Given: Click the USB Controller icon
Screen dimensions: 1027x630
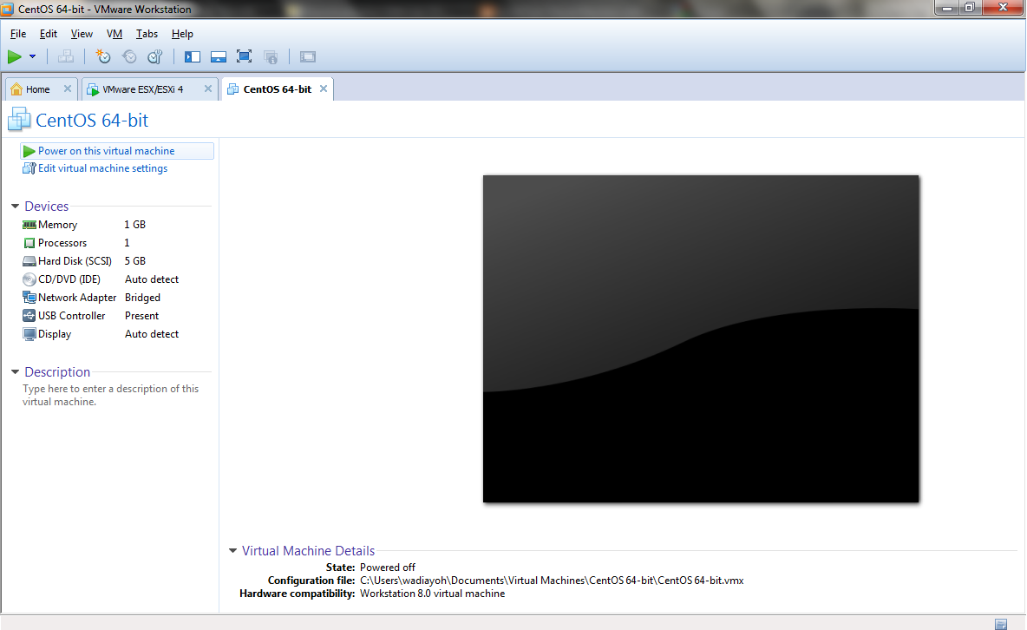Looking at the screenshot, I should (x=29, y=316).
